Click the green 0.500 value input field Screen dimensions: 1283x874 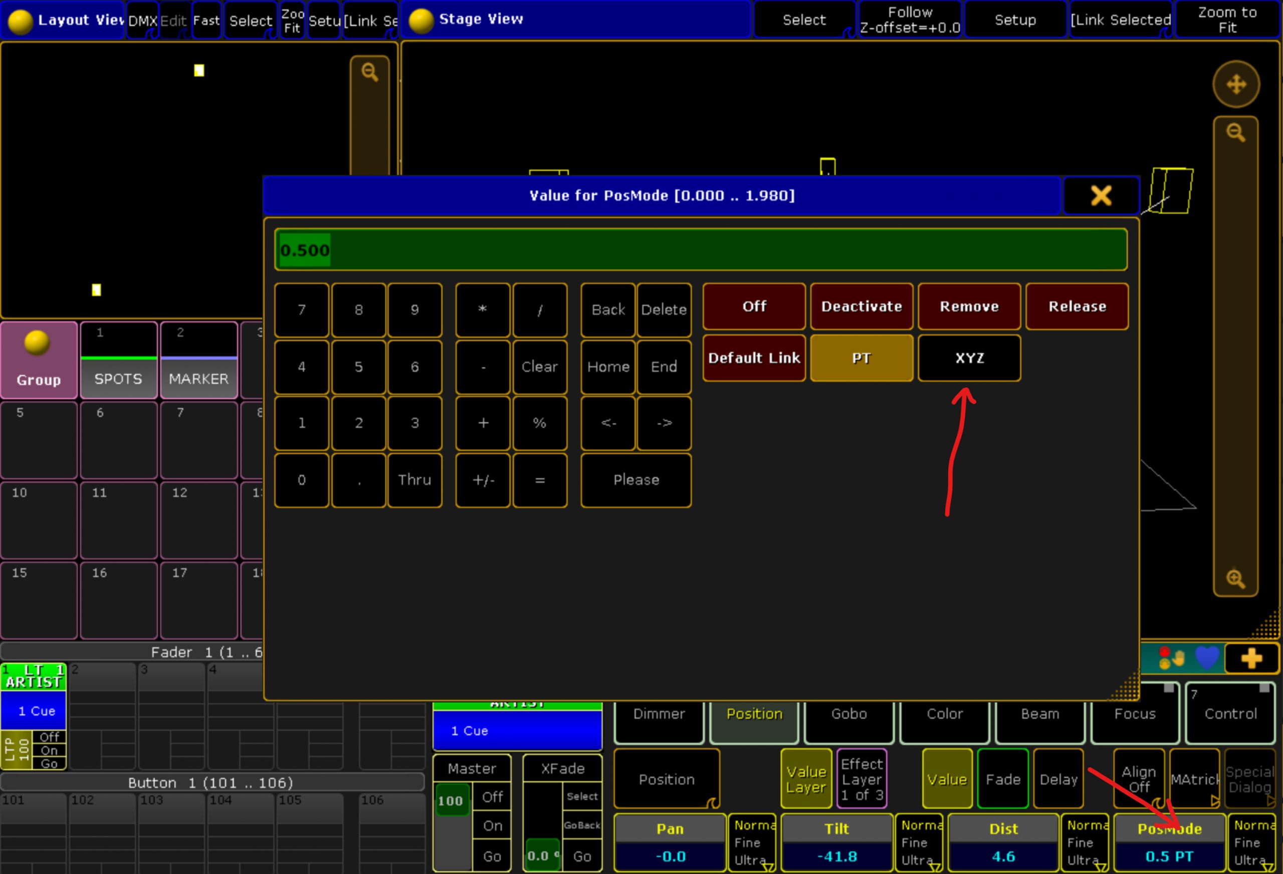click(701, 250)
